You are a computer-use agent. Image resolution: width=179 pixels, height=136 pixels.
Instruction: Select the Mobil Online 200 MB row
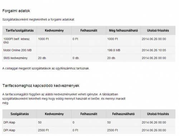pyautogui.click(x=89, y=50)
